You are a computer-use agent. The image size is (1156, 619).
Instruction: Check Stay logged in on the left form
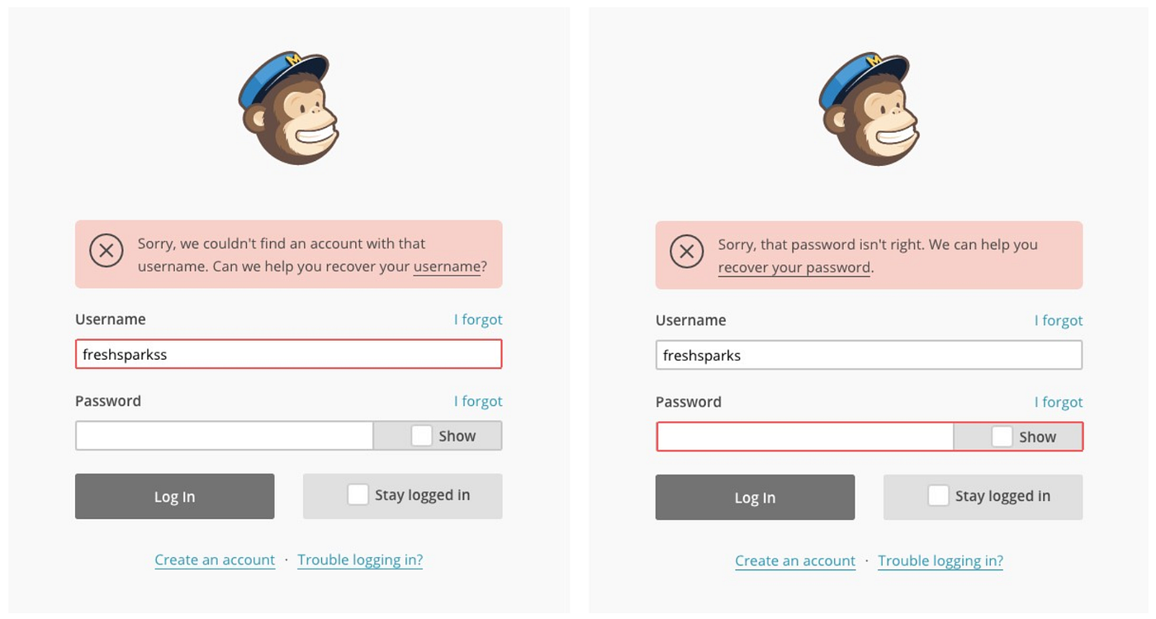tap(358, 494)
